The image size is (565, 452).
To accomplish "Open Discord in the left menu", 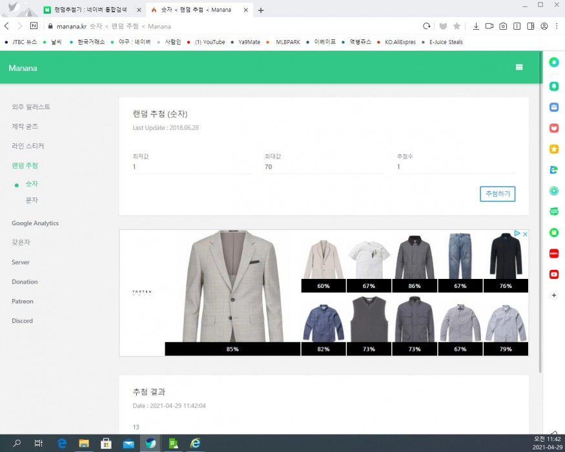I will click(x=22, y=320).
